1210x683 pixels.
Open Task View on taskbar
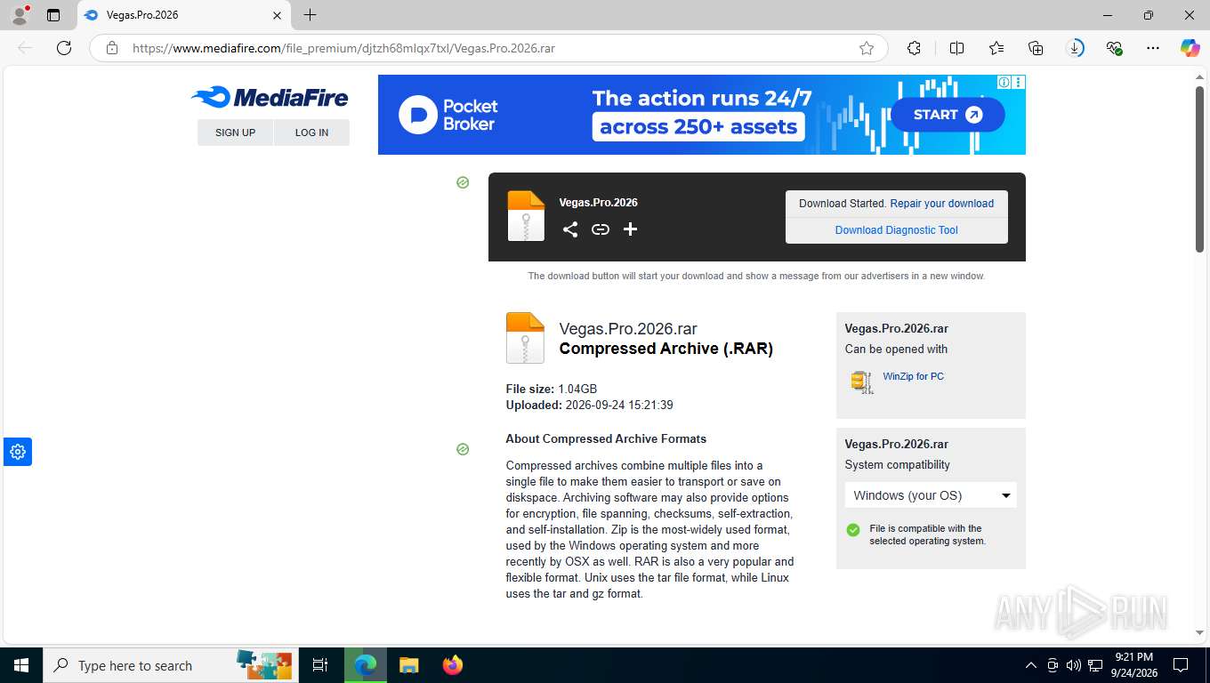click(320, 665)
